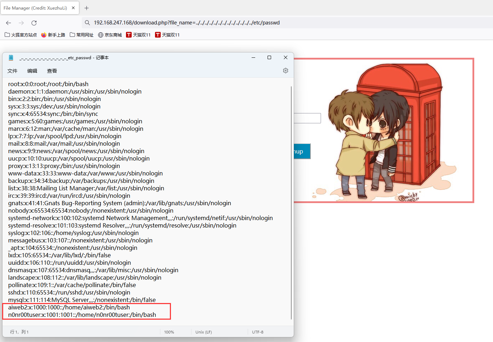Click the blue button ending in 'nup'
This screenshot has width=493, height=342.
(302, 151)
